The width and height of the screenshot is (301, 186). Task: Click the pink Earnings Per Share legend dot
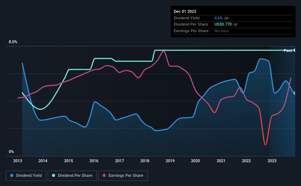pos(104,175)
